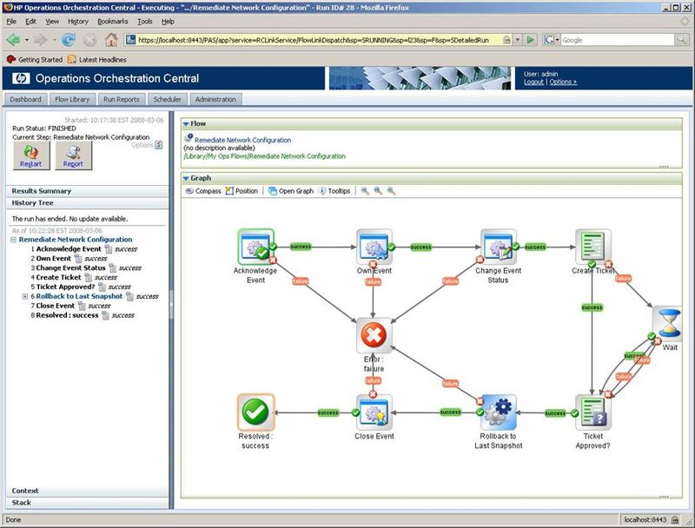
Task: Click the Latest Headlines bookmark
Action: pos(97,59)
